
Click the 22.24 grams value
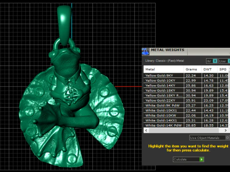point(191,75)
